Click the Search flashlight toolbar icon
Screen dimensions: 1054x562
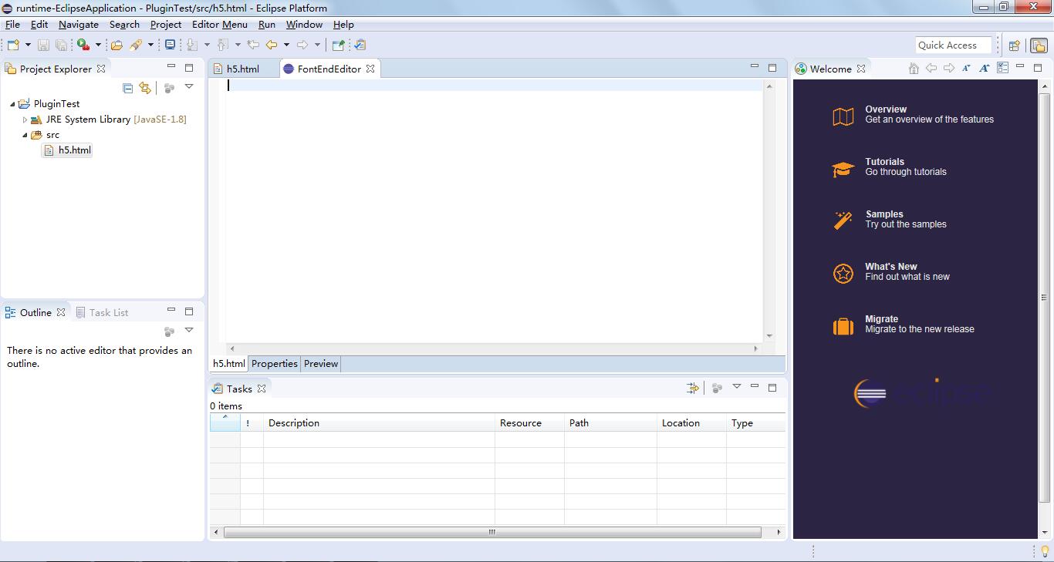tap(136, 45)
